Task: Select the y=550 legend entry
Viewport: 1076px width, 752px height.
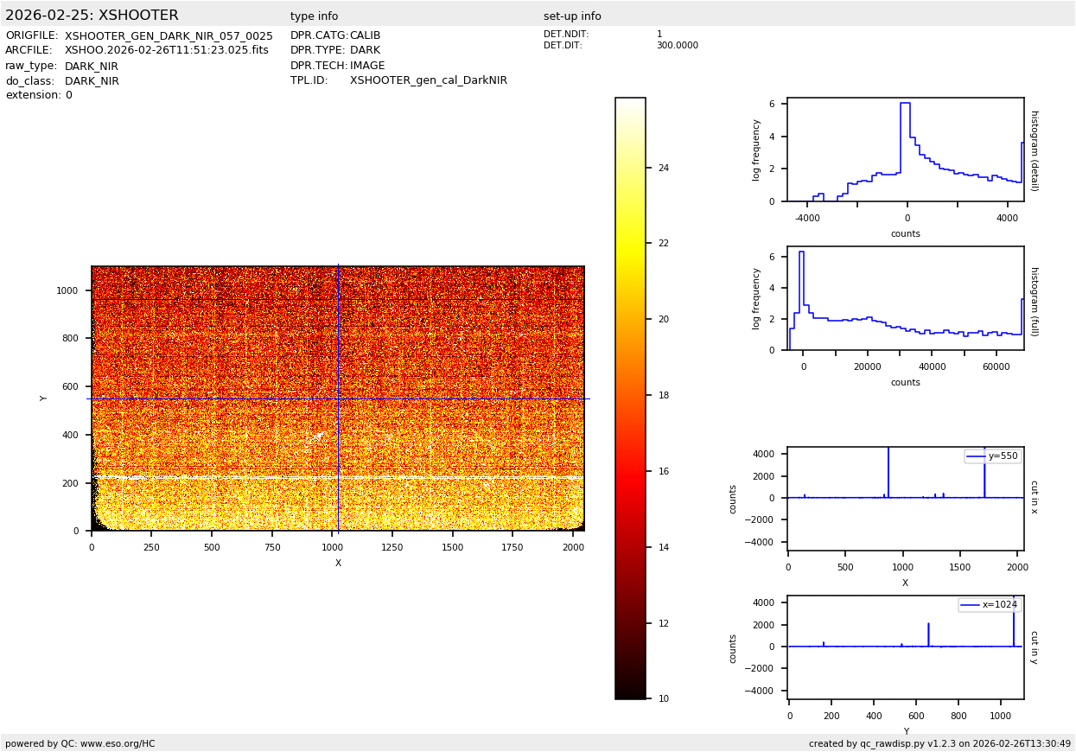Action: [992, 456]
